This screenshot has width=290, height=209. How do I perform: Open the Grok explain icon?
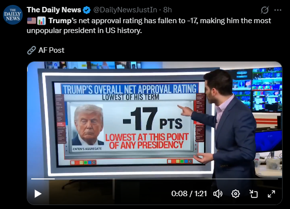point(265,10)
